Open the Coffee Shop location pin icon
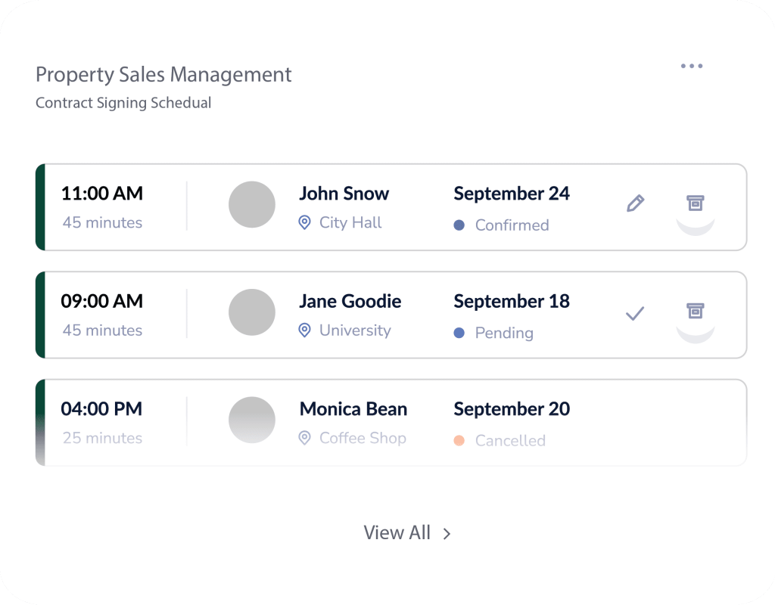The width and height of the screenshot is (775, 605). 305,438
